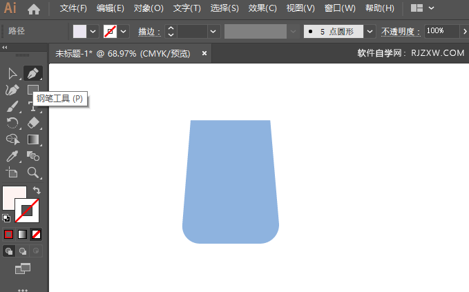This screenshot has width=469, height=292.
Task: Open the 编辑(E) menu
Action: [110, 8]
